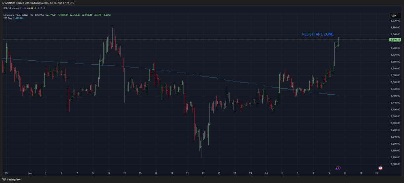Click the 2,600.00 price axis label
404x183 pixels.
coord(395,75)
